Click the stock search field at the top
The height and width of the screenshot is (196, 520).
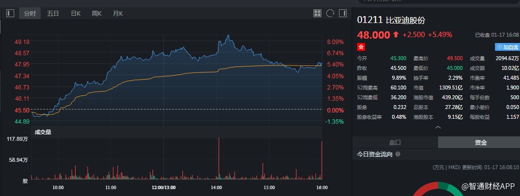pos(437,2)
